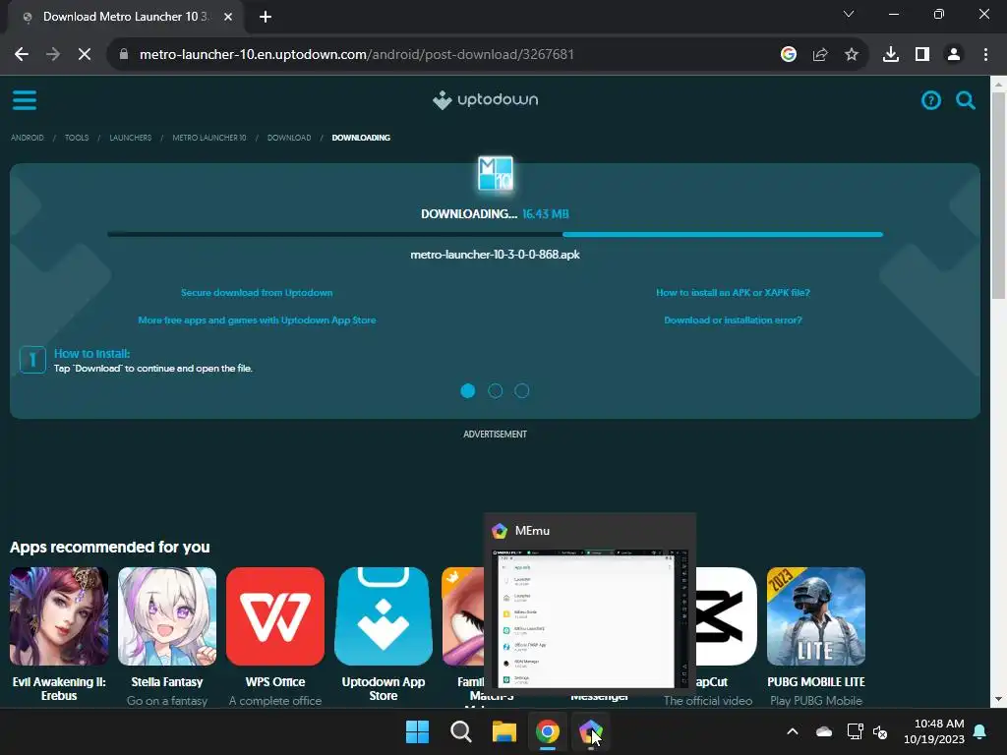This screenshot has width=1007, height=755.
Task: Open the muted volume tray icon
Action: coord(880,731)
